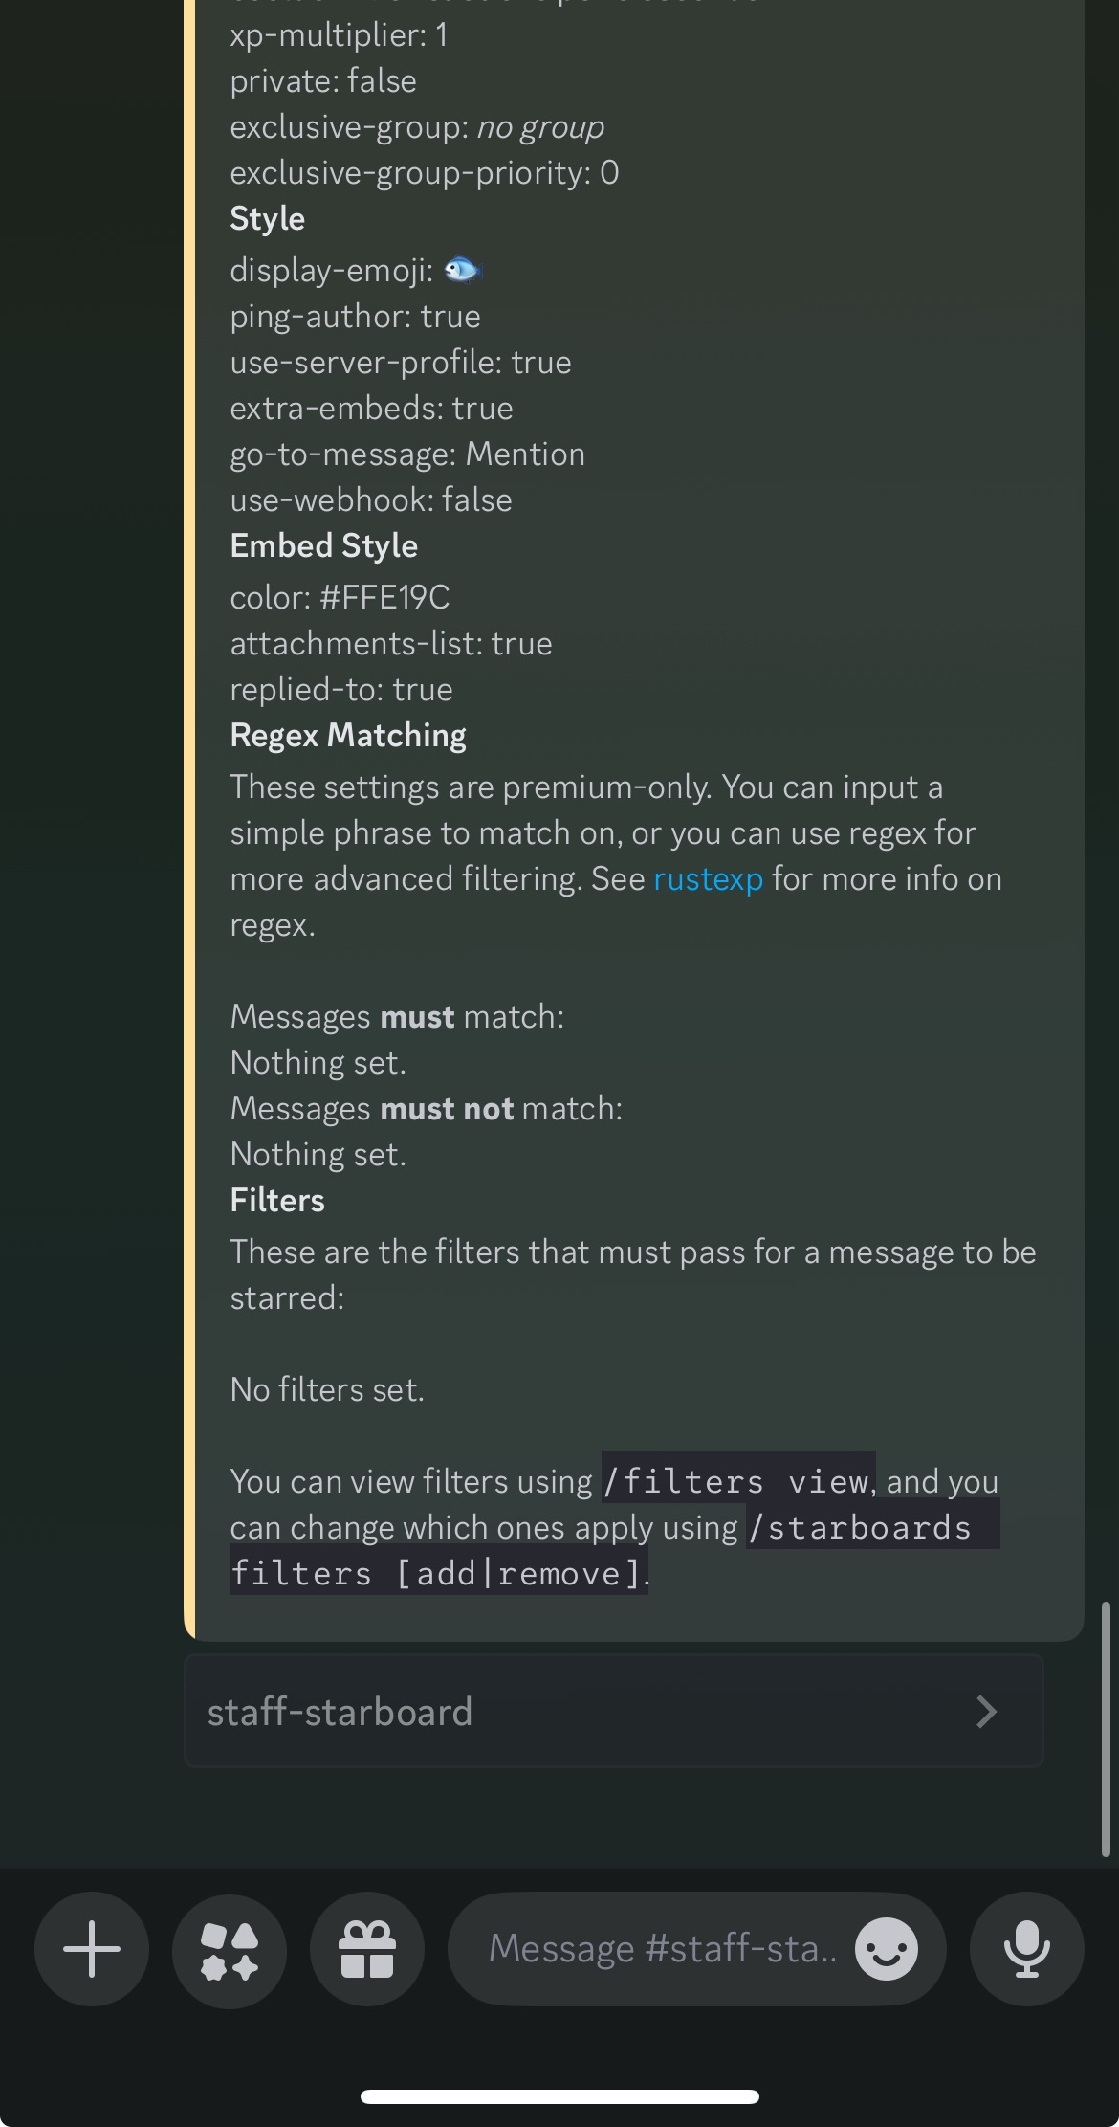Tap the Regex Matching heading
The image size is (1119, 2127).
coord(348,735)
